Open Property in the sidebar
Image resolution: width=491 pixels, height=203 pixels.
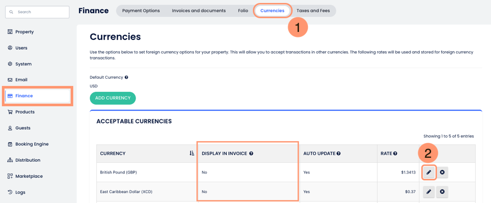pos(25,32)
